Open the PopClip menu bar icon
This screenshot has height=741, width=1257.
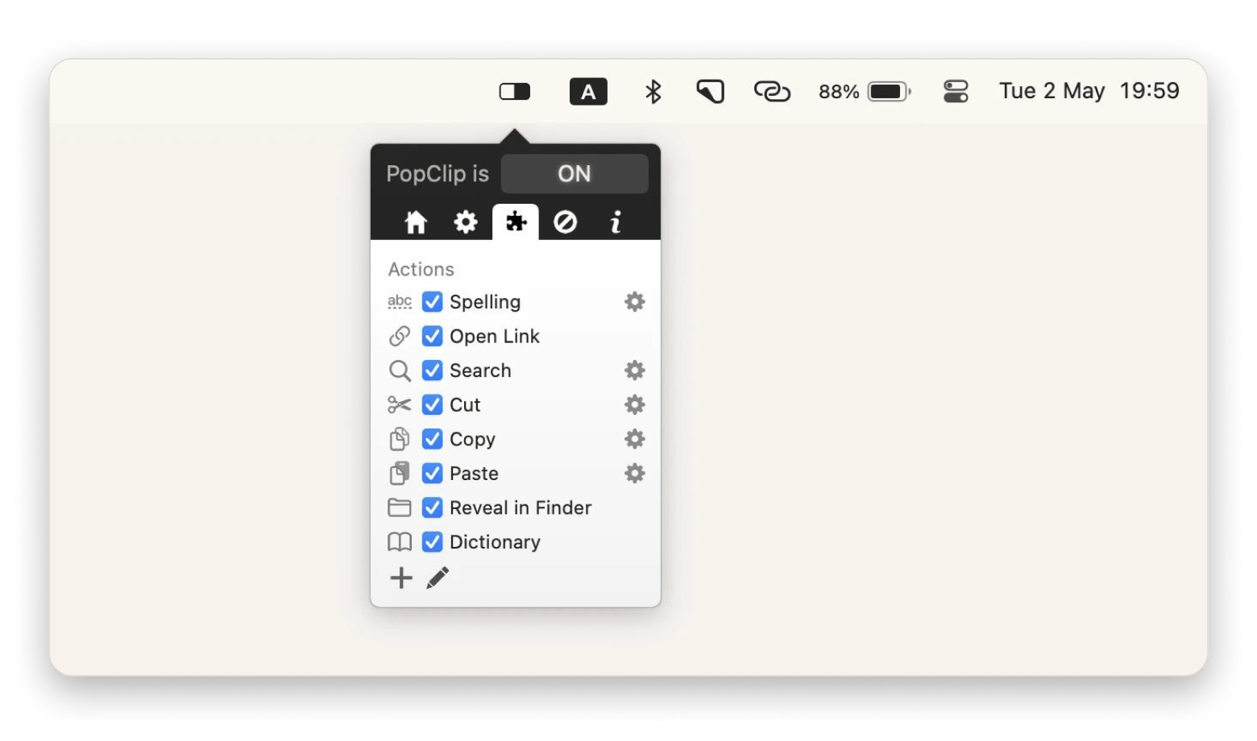click(x=515, y=92)
